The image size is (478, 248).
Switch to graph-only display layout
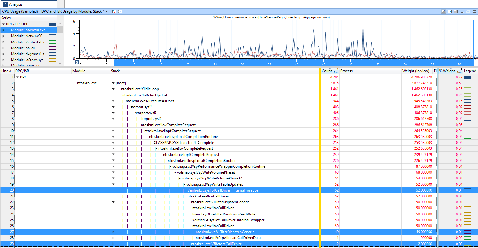click(x=450, y=11)
